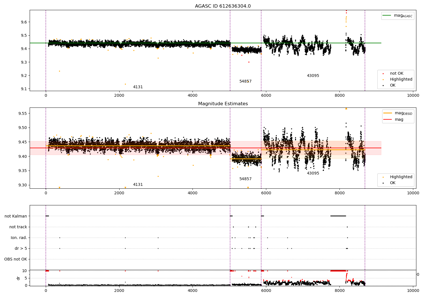This screenshot has width=424, height=297.
Task: Click the plot title 'AGASC ID 612636304.0'
Action: [x=223, y=6]
